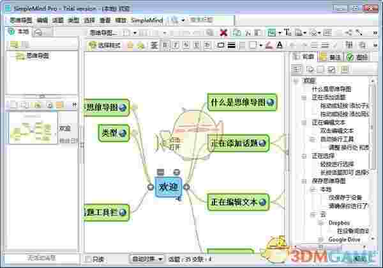The width and height of the screenshot is (383, 268).
Task: Expand the thumbnail toolbar overflow chevron
Action: click(74, 105)
